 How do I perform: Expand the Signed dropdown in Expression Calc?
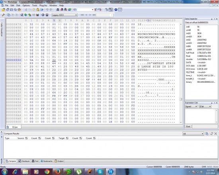[191, 107]
